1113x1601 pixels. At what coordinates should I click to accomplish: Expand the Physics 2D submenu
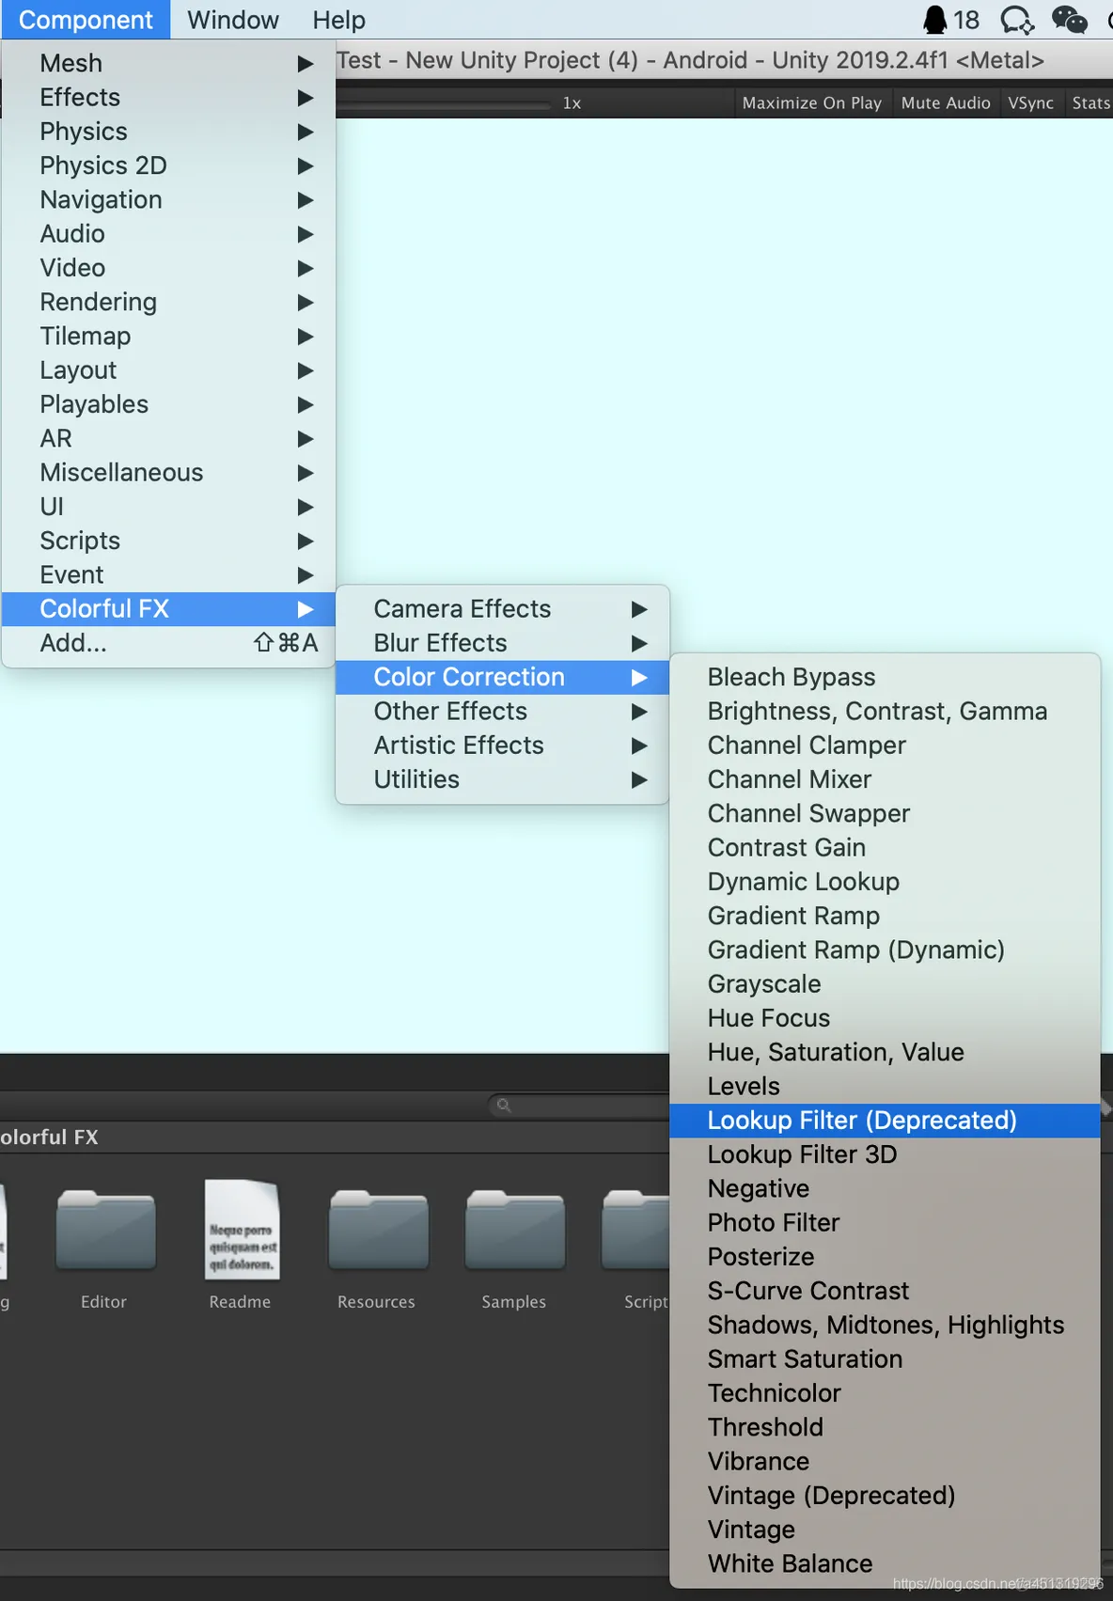click(168, 165)
